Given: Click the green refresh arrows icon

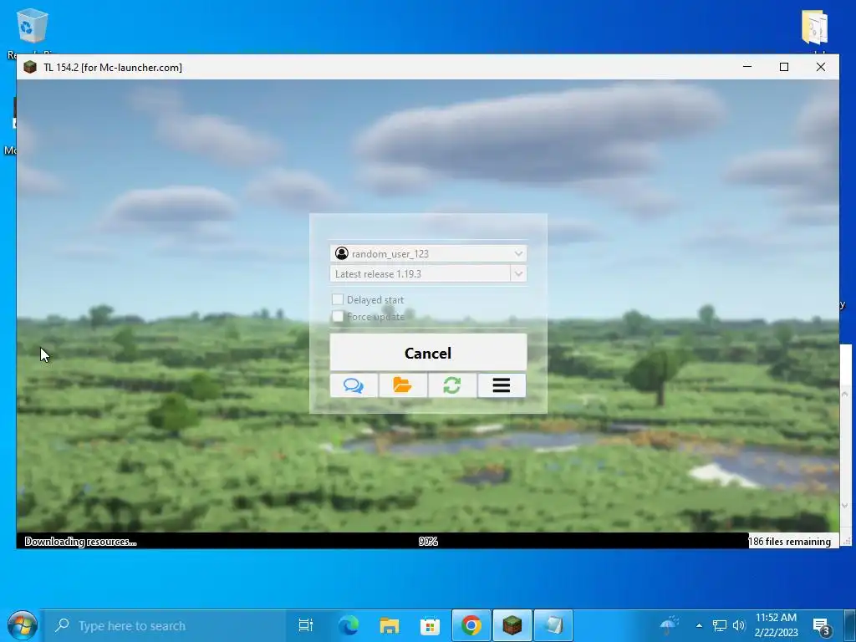Looking at the screenshot, I should point(452,385).
